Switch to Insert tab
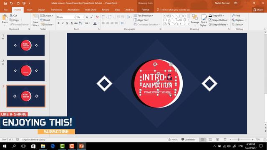The height and width of the screenshot is (150, 267). (29, 10)
